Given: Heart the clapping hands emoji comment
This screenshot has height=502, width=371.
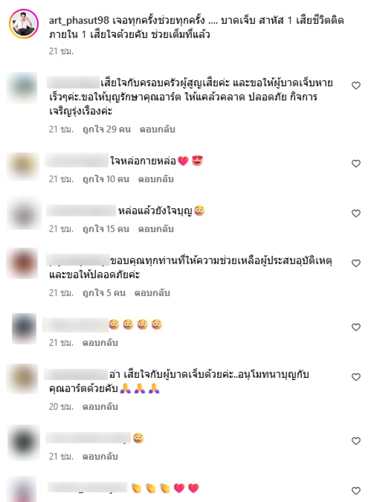Looking at the screenshot, I should coord(356,491).
